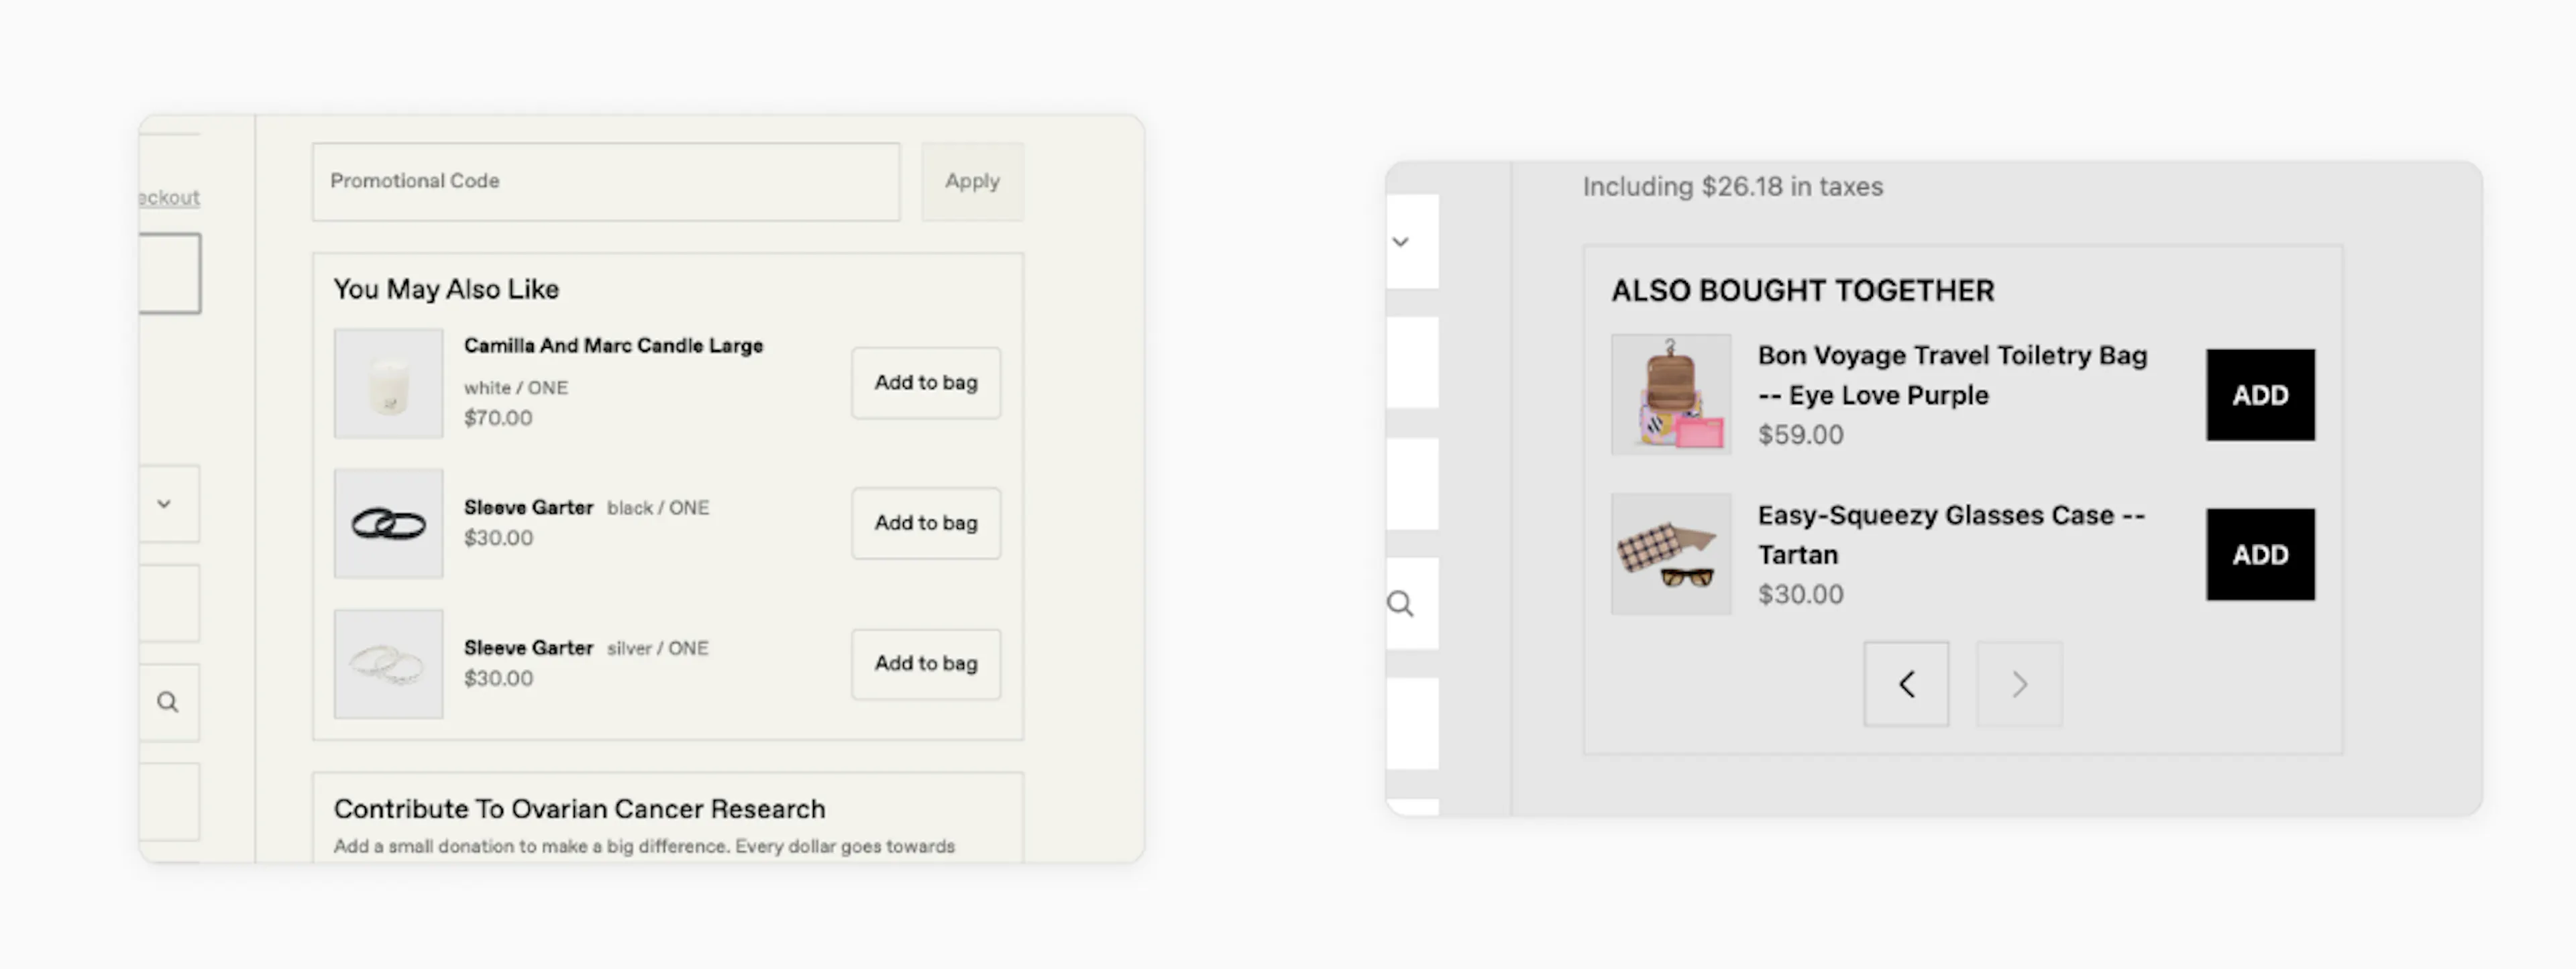Select the 'Sleeve Garter' black / ONE title
The height and width of the screenshot is (969, 2576).
click(x=528, y=507)
